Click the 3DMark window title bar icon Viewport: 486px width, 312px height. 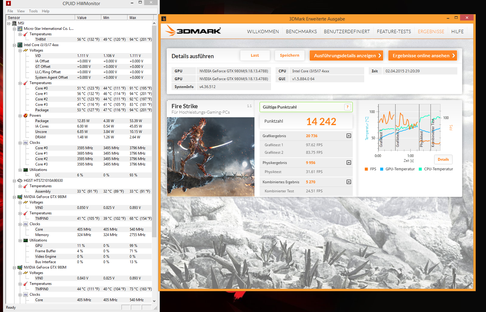tap(164, 19)
